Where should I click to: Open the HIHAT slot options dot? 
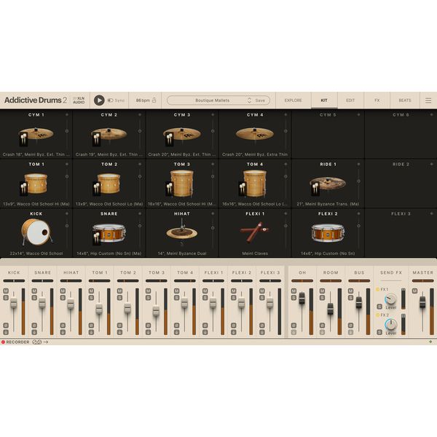pos(213,213)
